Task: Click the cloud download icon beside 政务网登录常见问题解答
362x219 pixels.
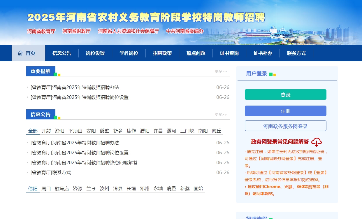Action: click(x=317, y=142)
